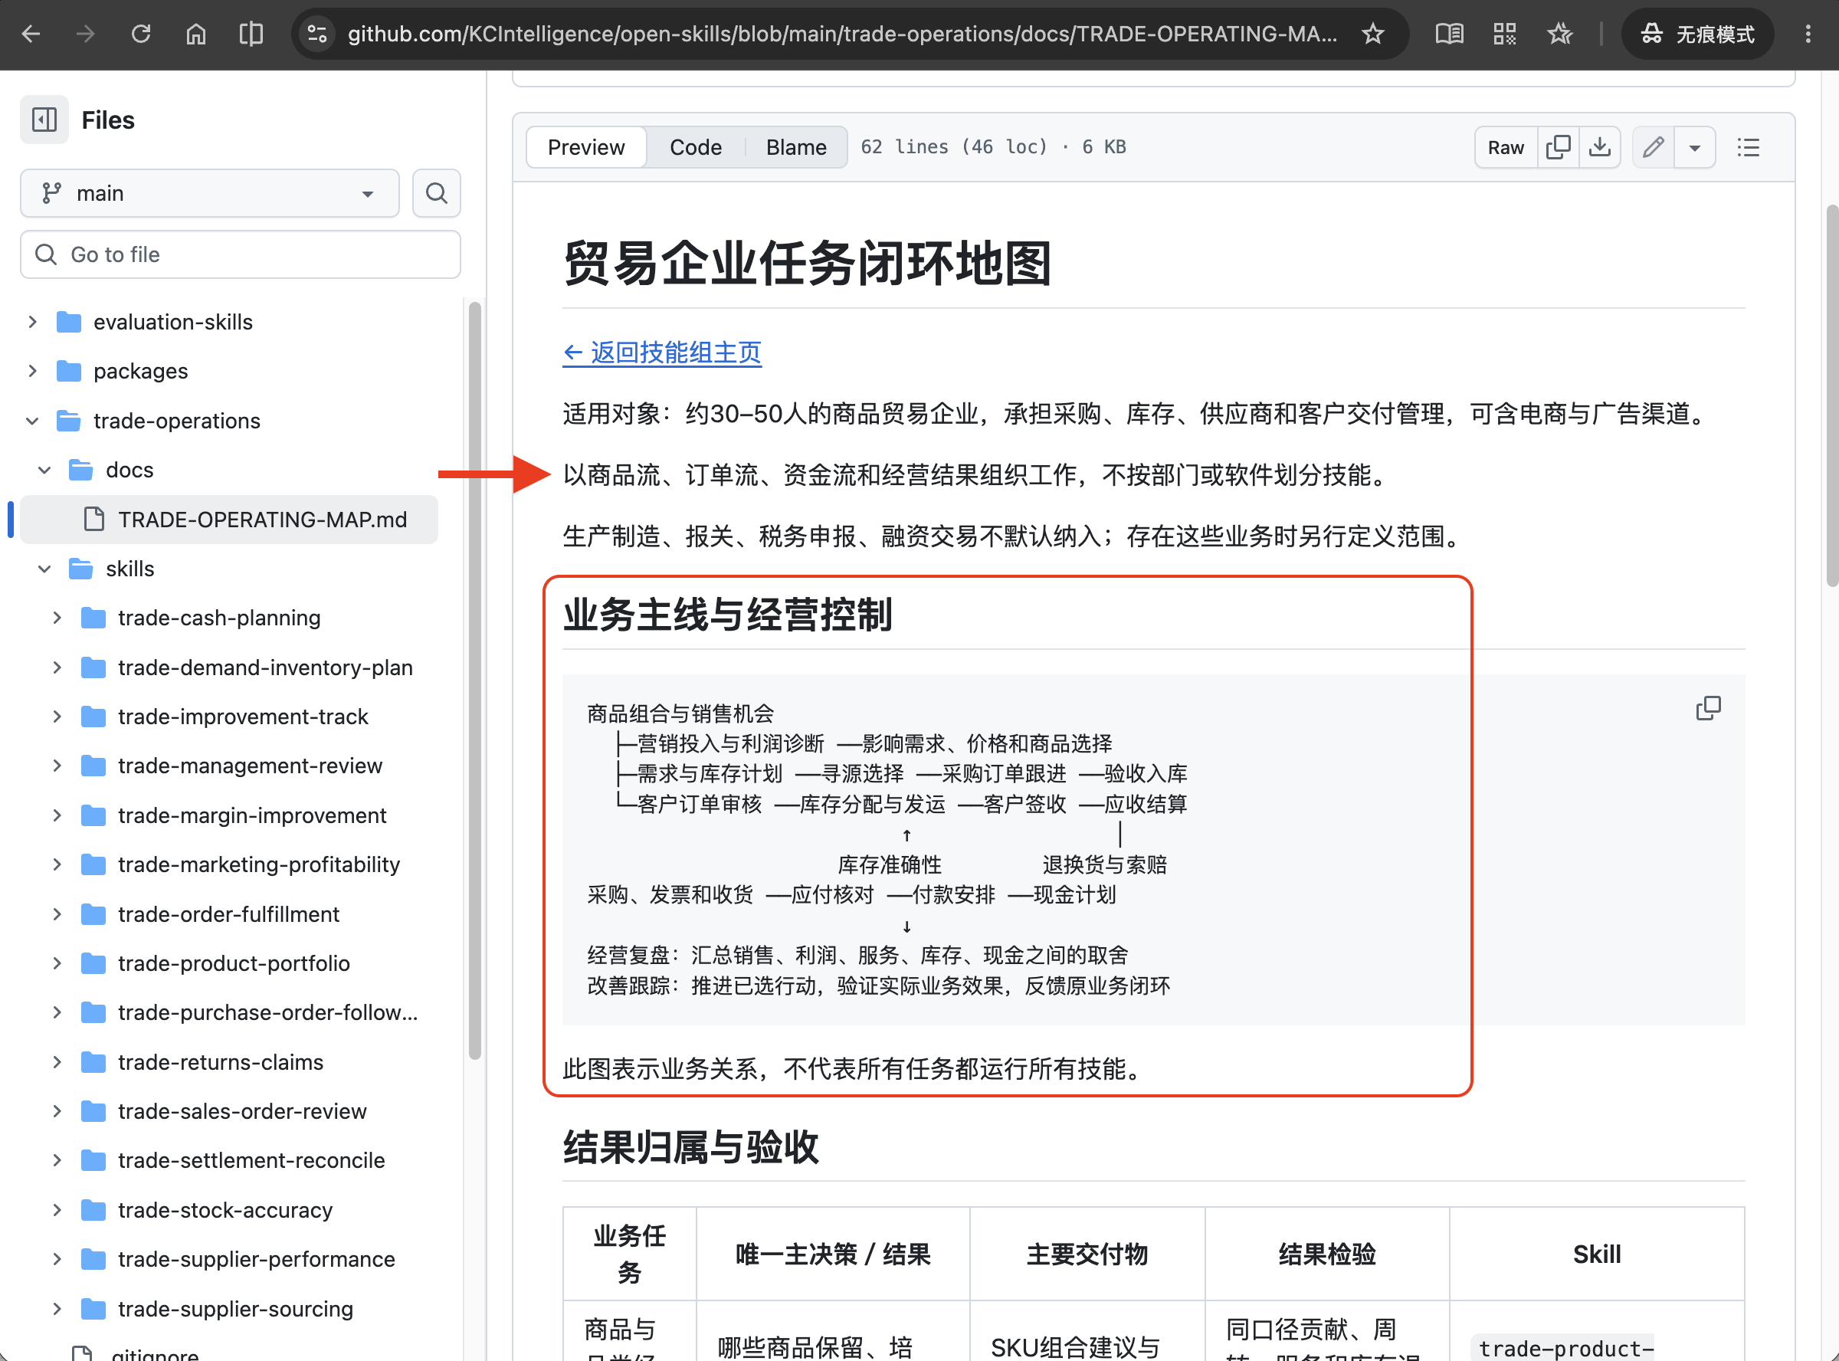Open the browser home page

(x=196, y=34)
